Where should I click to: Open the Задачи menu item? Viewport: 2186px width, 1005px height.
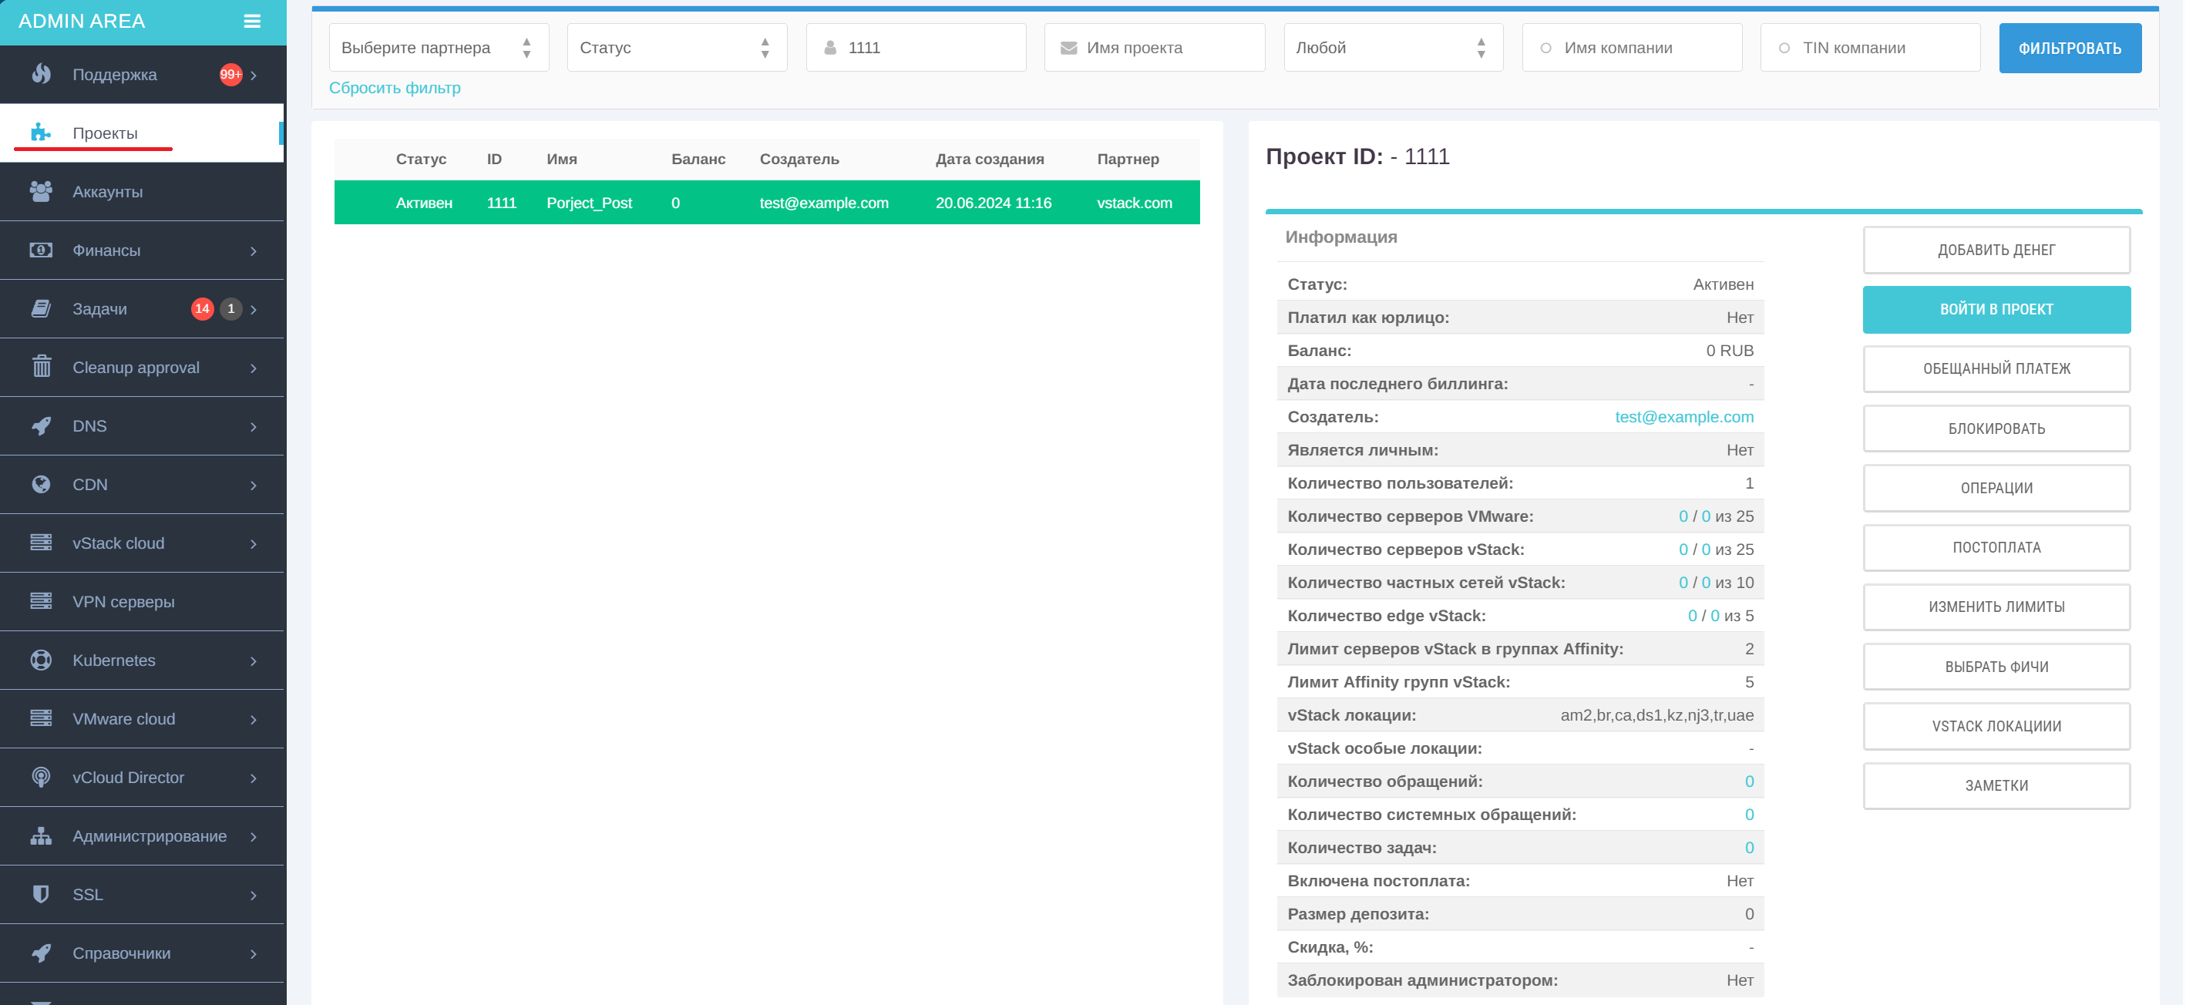coord(100,309)
